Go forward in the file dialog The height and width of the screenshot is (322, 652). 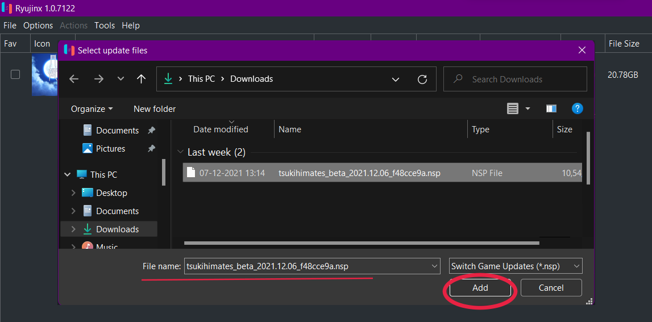[98, 79]
